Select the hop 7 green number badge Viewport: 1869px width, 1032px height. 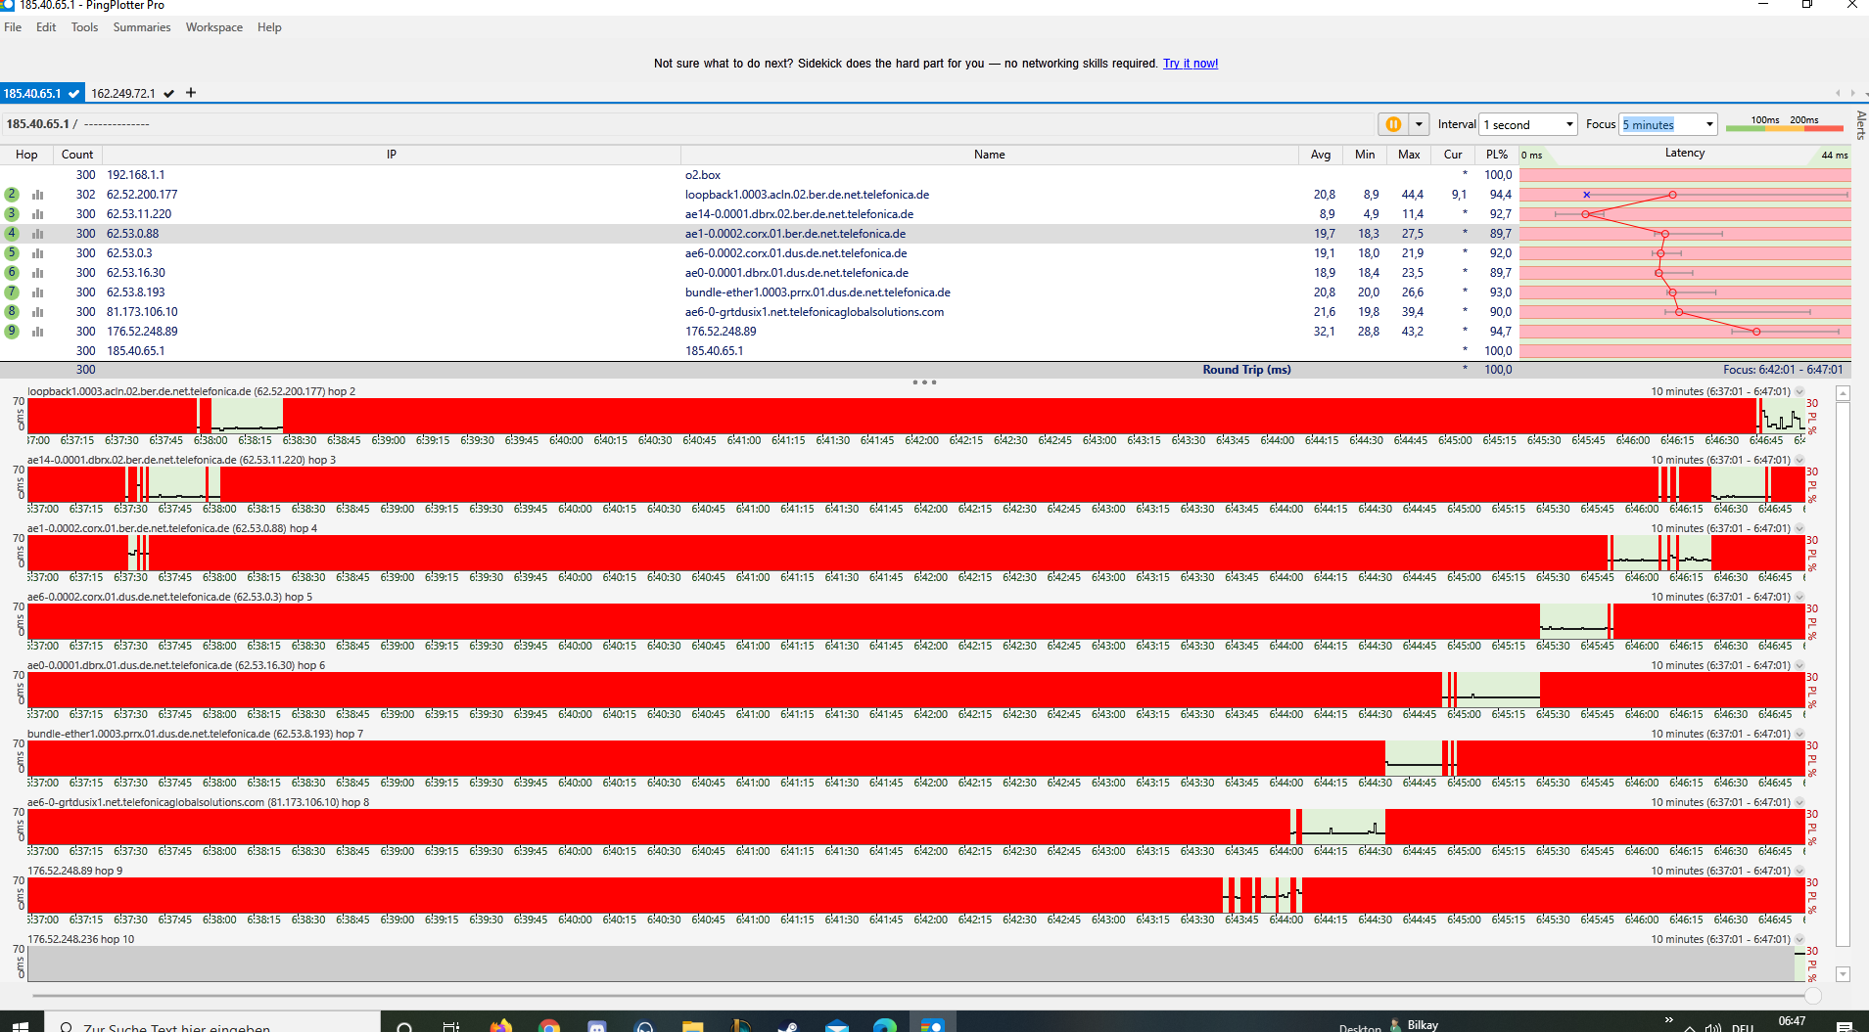click(x=12, y=292)
